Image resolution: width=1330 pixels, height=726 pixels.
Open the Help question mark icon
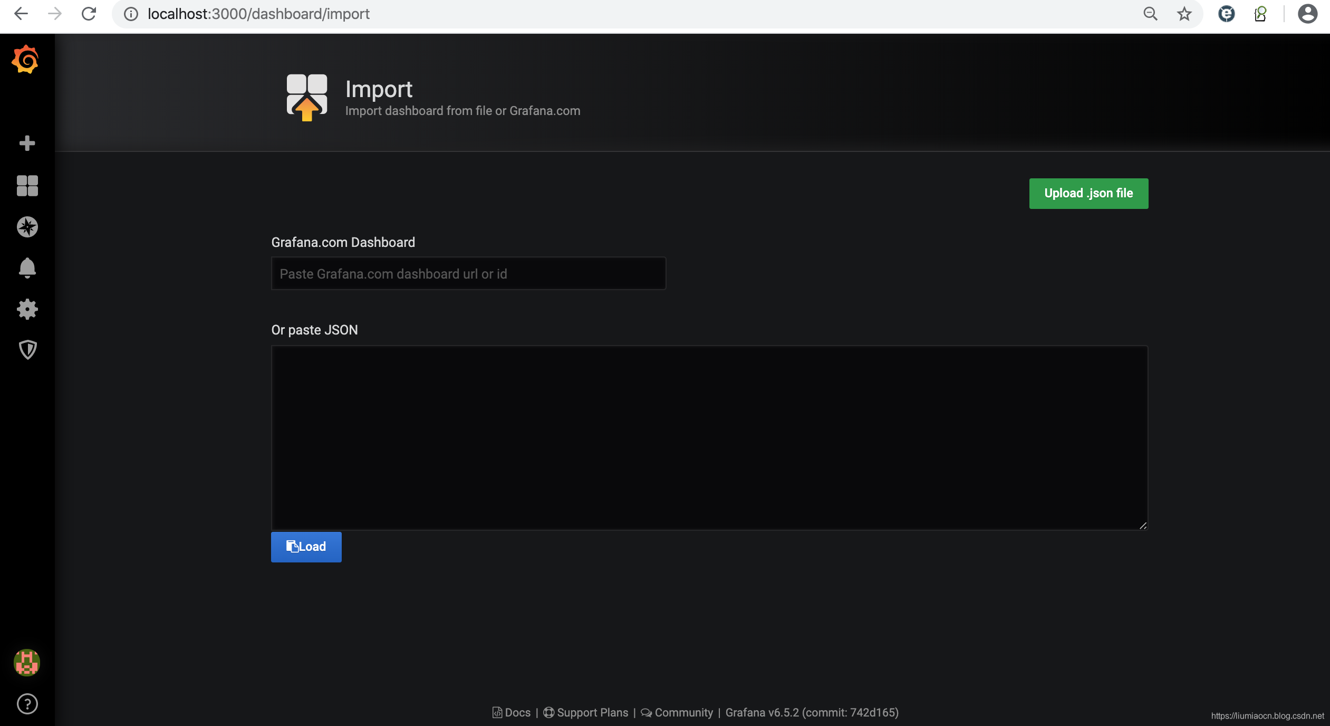(x=27, y=704)
